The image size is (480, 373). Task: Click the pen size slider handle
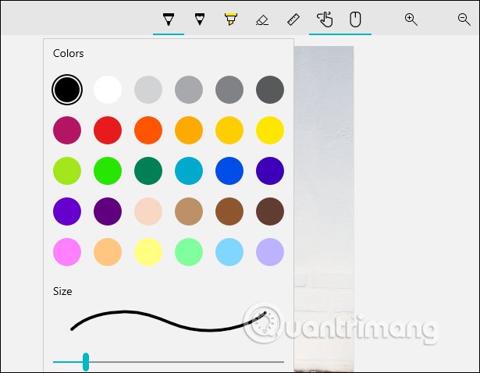86,361
